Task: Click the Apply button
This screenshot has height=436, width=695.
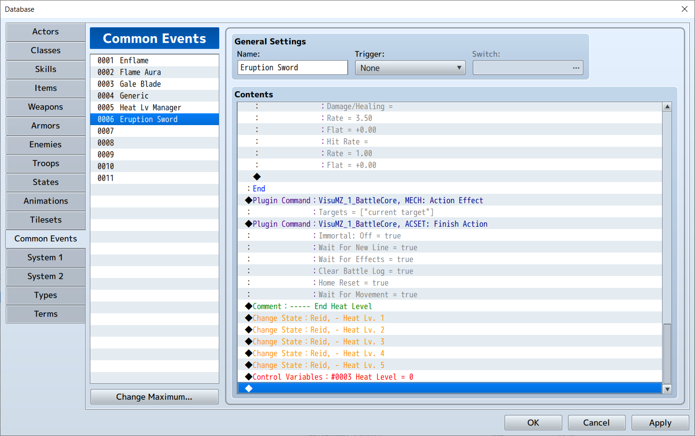Action: coord(660,422)
